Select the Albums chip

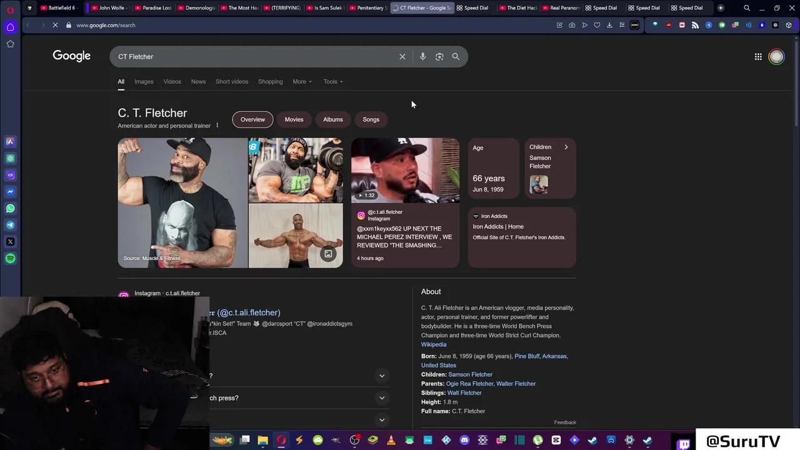[x=333, y=119]
